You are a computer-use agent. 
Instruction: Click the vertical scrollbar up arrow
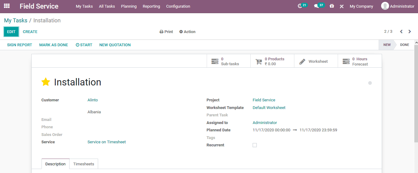point(416,42)
